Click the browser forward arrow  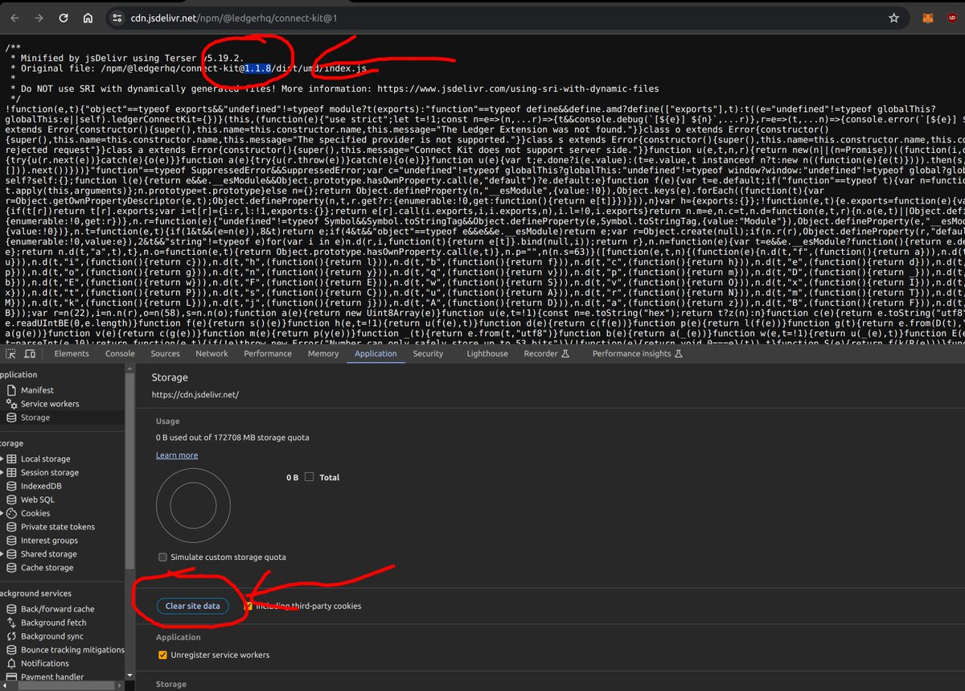(x=37, y=18)
